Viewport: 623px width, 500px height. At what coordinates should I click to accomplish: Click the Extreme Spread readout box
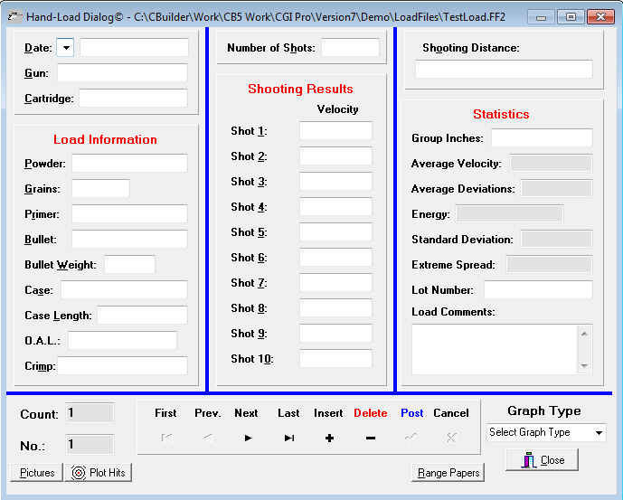coord(550,265)
